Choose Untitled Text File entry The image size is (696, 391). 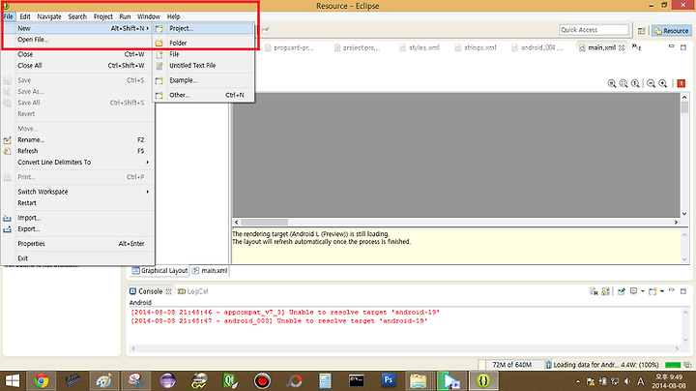tap(204, 65)
